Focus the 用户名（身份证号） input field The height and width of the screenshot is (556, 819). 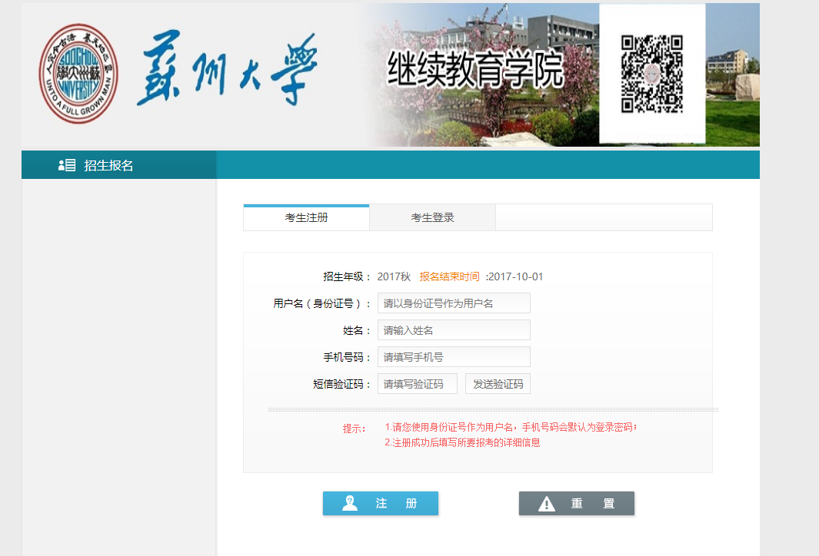[x=454, y=303]
